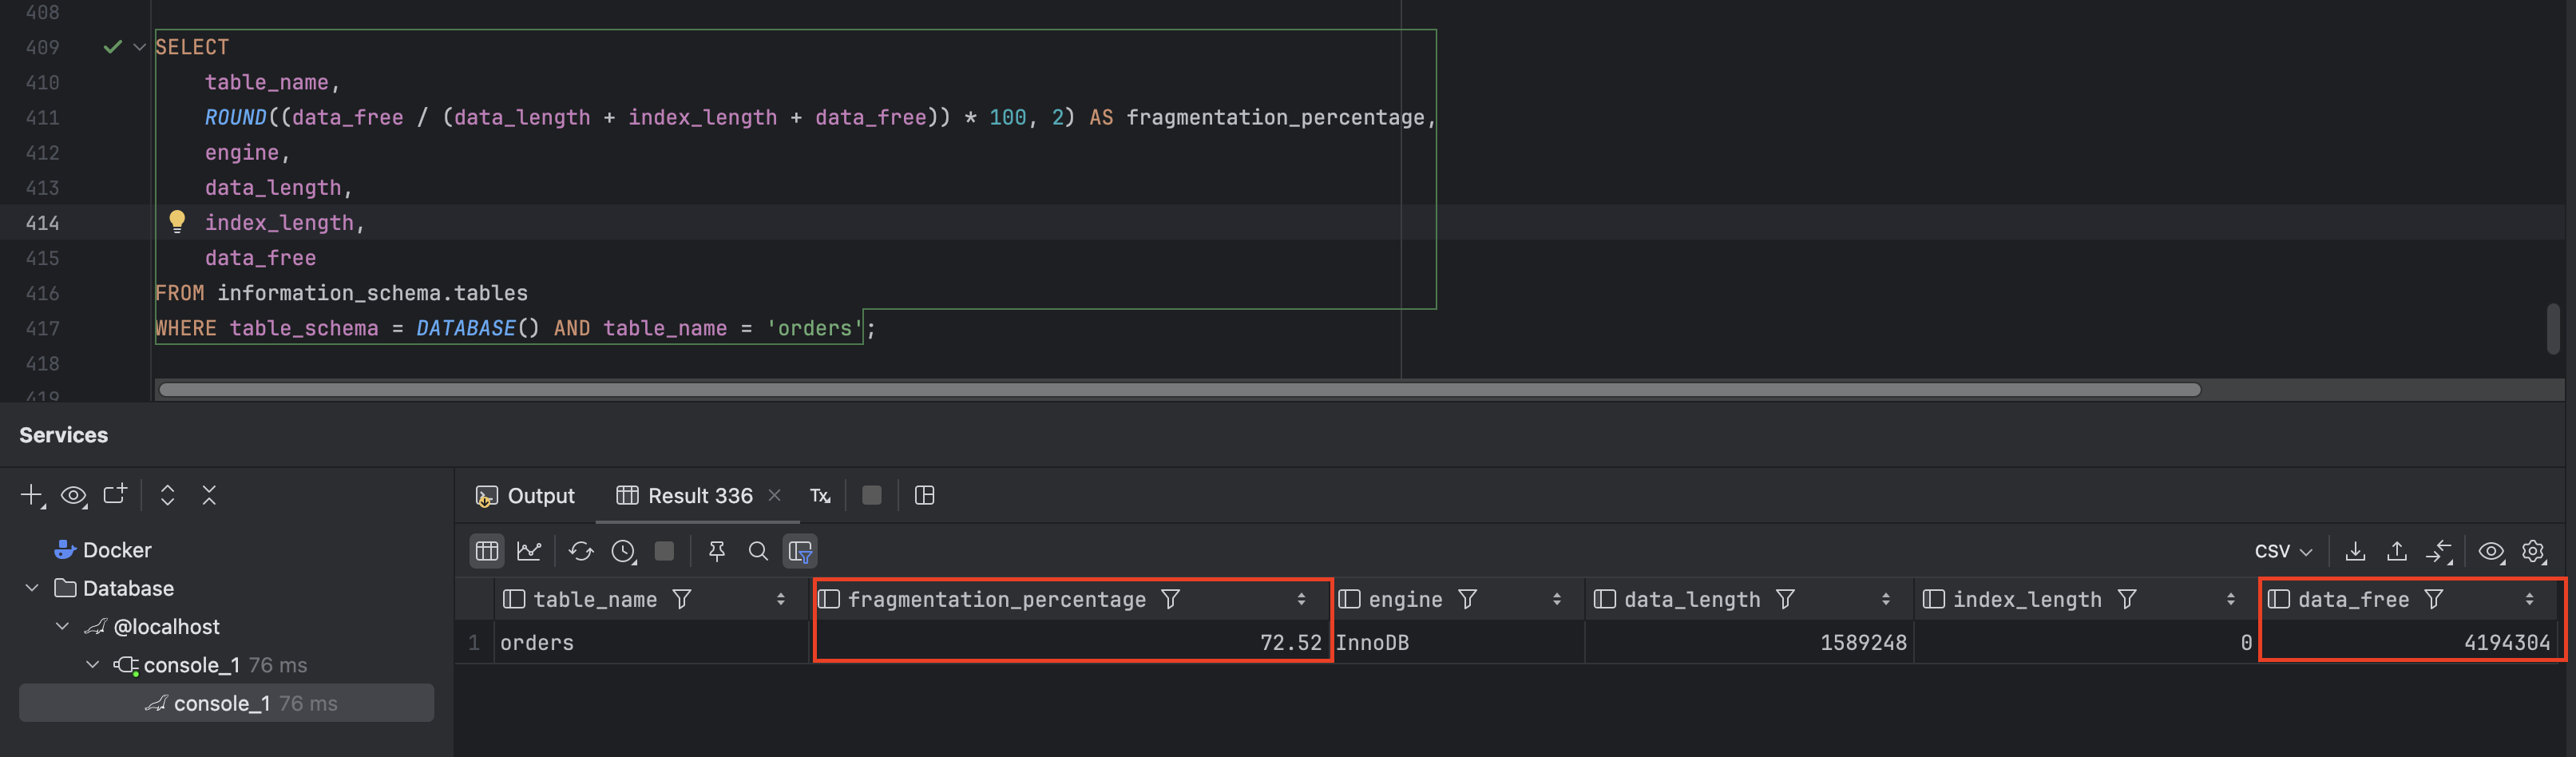Screen dimensions: 2576x757
Task: Close the Result 336 tab
Action: [774, 495]
